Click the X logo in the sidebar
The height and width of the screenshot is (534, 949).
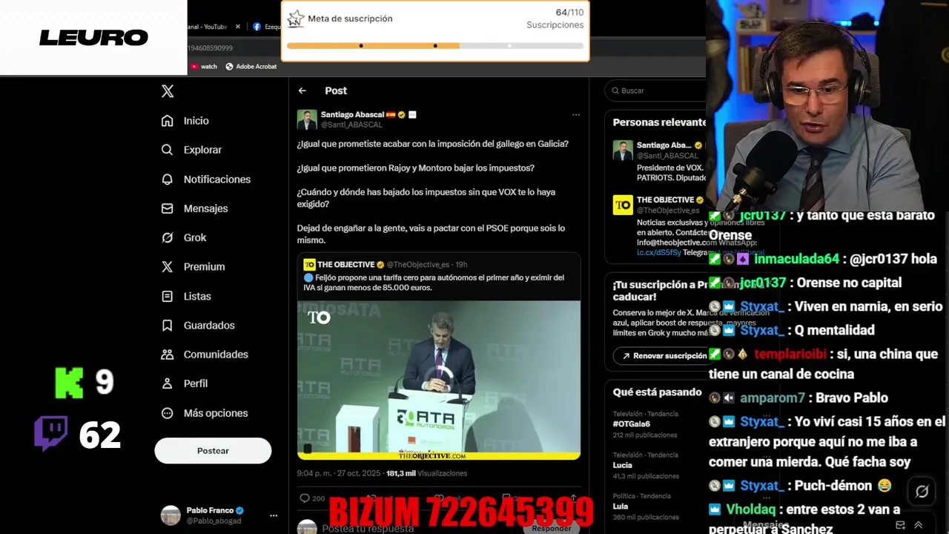pos(168,91)
